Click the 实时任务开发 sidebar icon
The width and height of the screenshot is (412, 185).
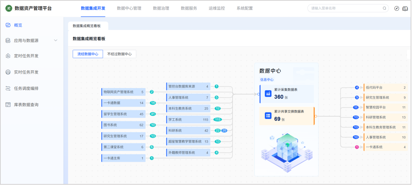point(8,72)
